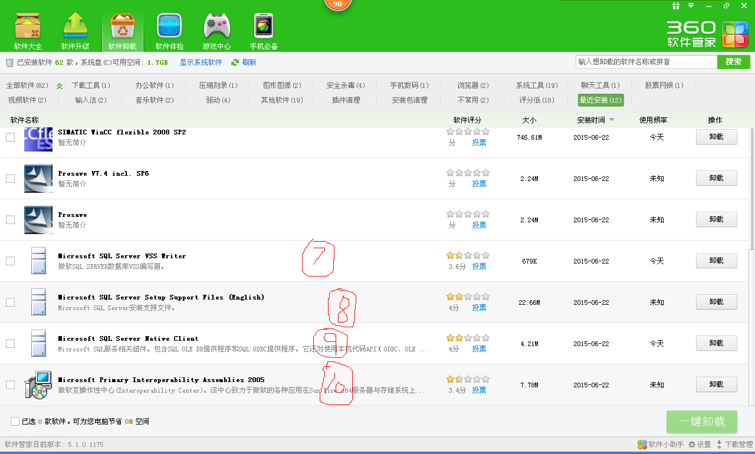Tick the checkbox for SQL Server Native Client

pos(10,344)
